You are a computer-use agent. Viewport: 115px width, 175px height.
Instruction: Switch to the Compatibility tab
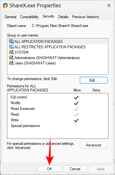(29, 17)
